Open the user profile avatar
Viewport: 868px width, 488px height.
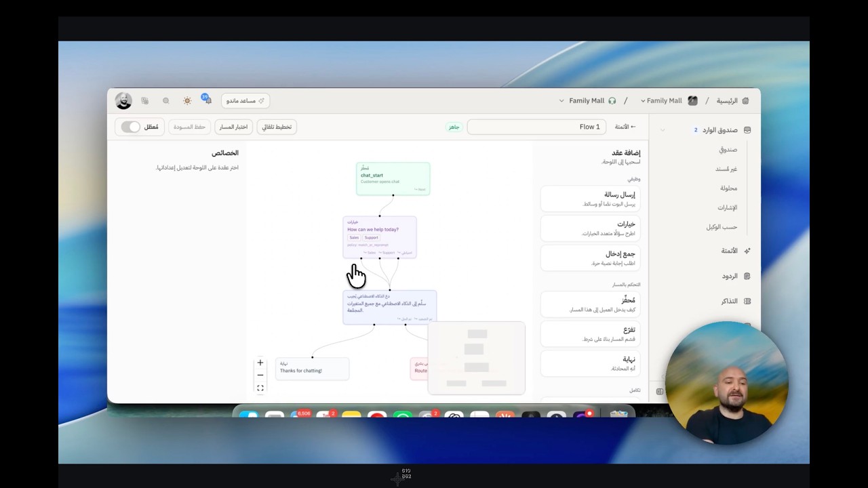123,101
